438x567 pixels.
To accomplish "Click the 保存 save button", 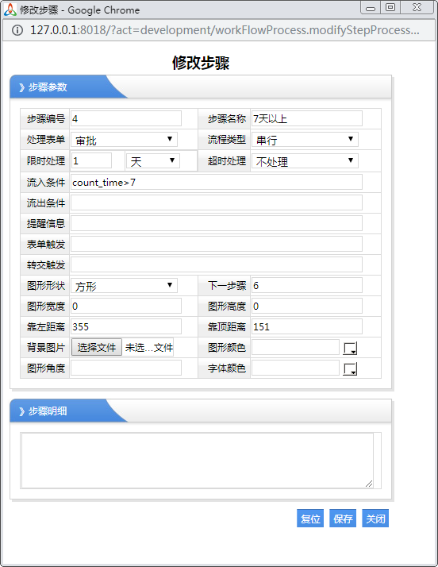I will point(343,519).
